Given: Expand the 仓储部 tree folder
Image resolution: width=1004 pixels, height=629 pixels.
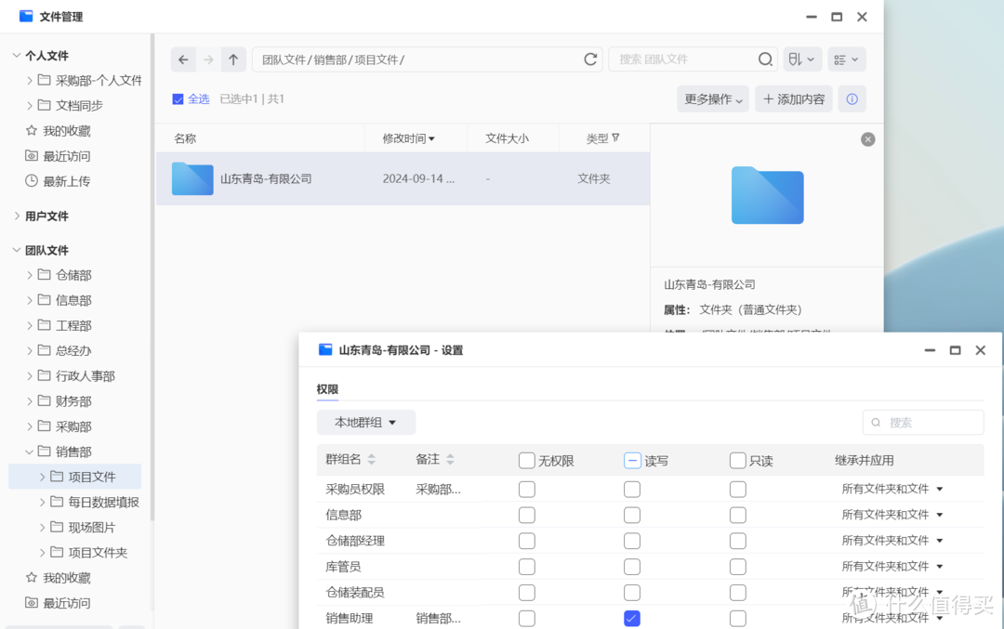Looking at the screenshot, I should click(31, 275).
